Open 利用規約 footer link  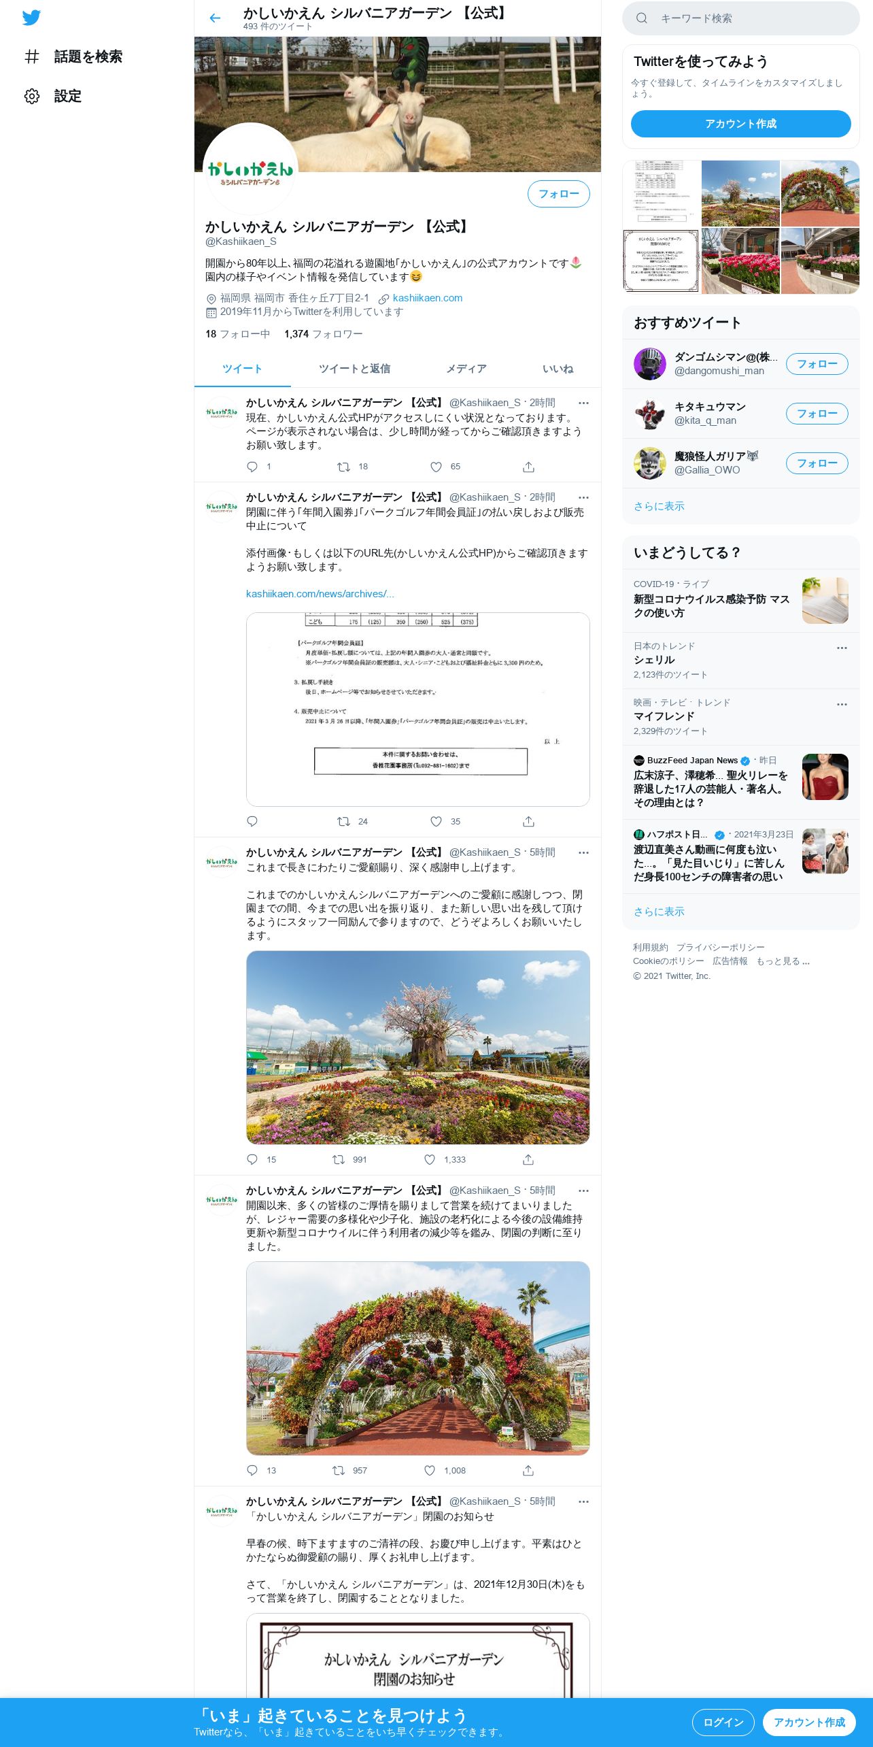pyautogui.click(x=651, y=948)
